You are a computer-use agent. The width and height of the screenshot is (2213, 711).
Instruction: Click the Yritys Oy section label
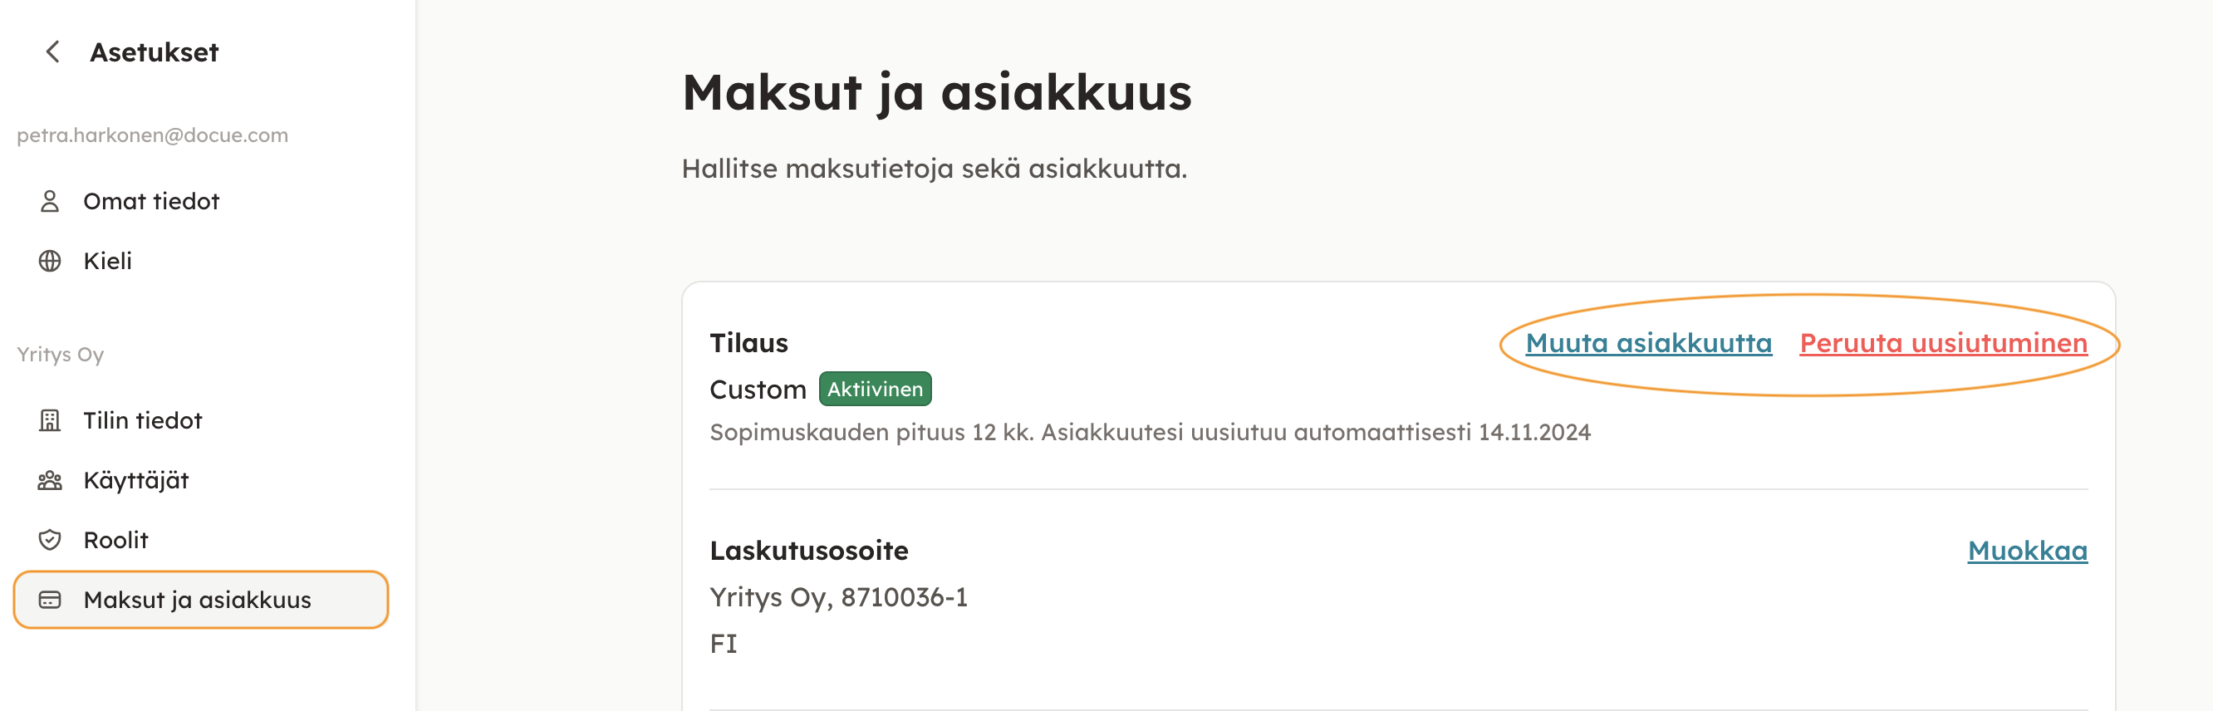60,355
